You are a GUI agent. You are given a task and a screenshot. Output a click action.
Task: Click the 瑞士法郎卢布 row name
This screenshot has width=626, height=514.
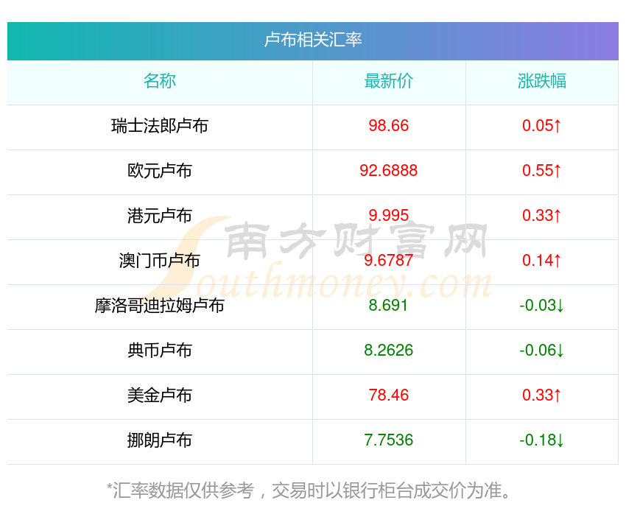click(x=160, y=126)
